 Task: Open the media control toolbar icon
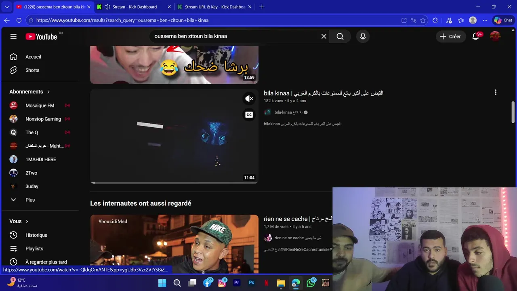pos(449,20)
